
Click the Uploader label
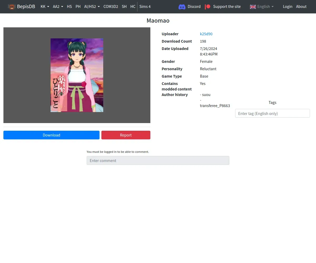170,34
